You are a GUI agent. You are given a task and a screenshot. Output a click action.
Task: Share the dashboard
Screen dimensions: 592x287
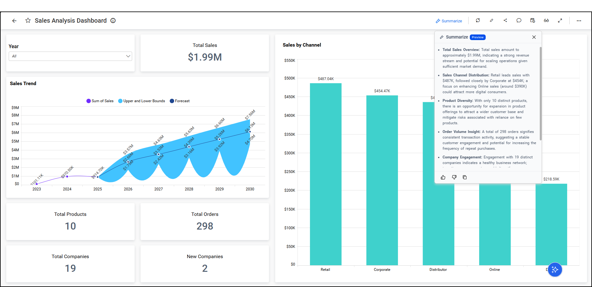coord(505,20)
